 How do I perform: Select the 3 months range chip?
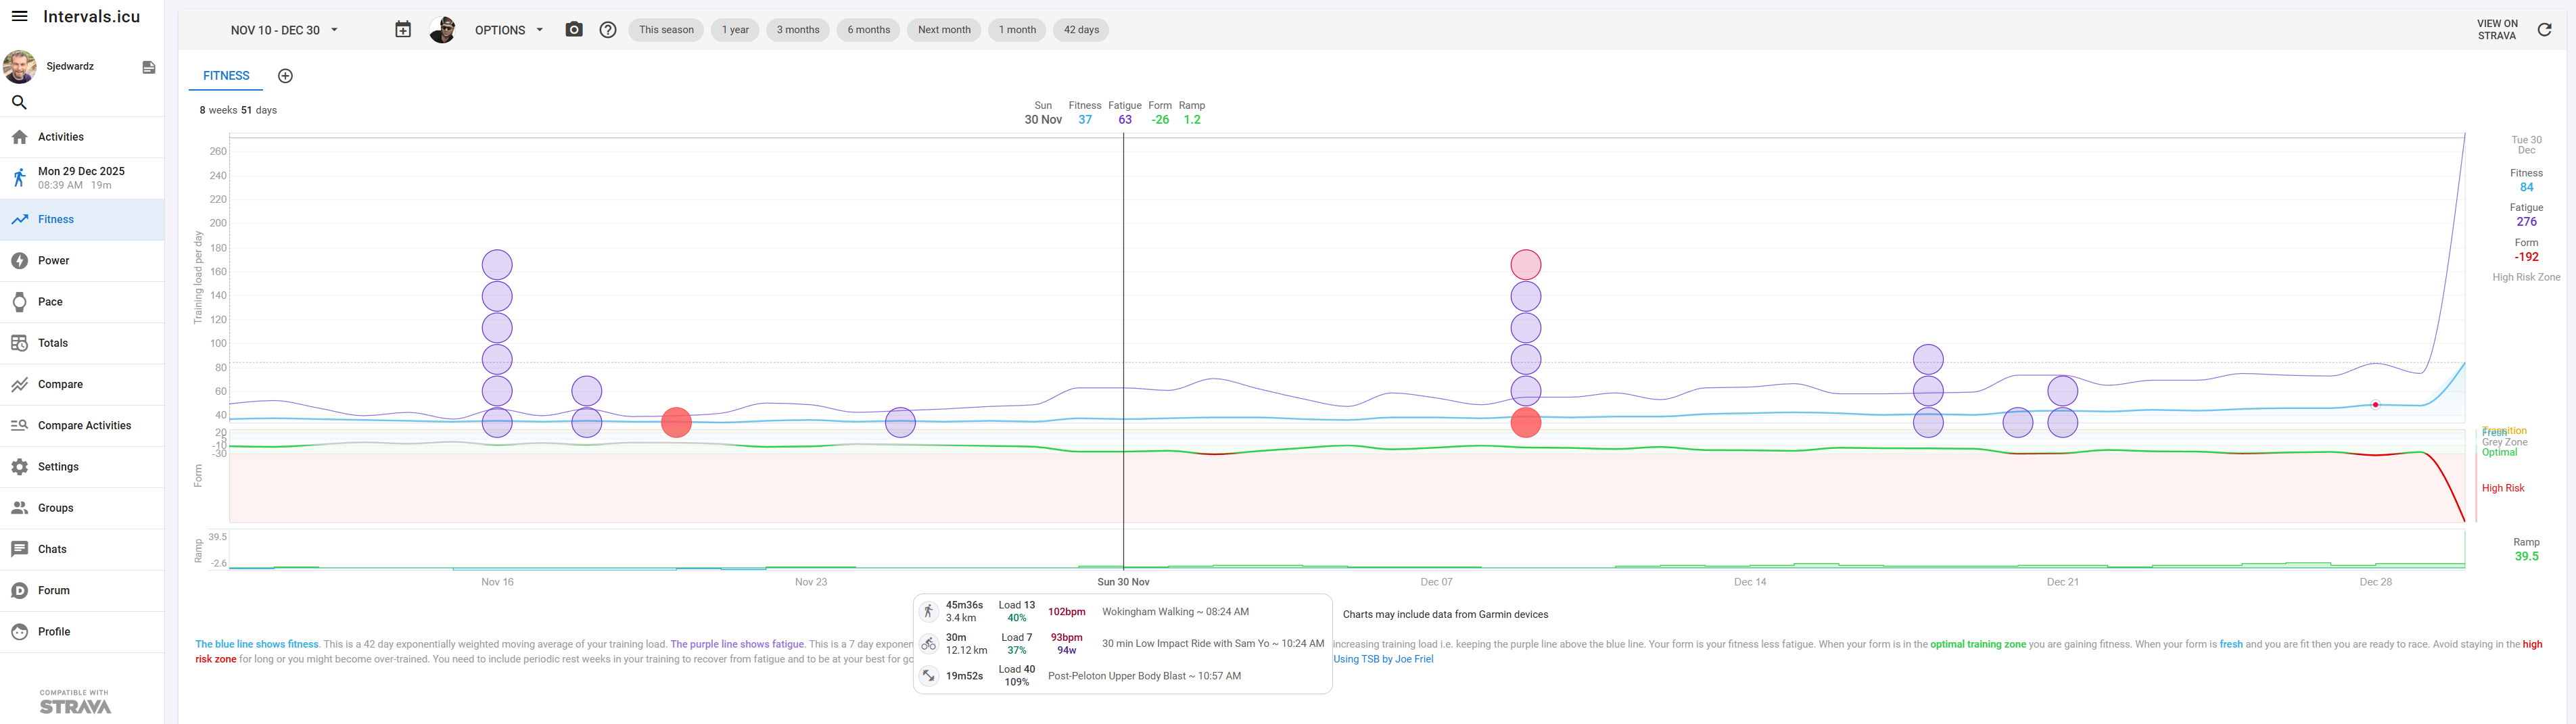798,30
